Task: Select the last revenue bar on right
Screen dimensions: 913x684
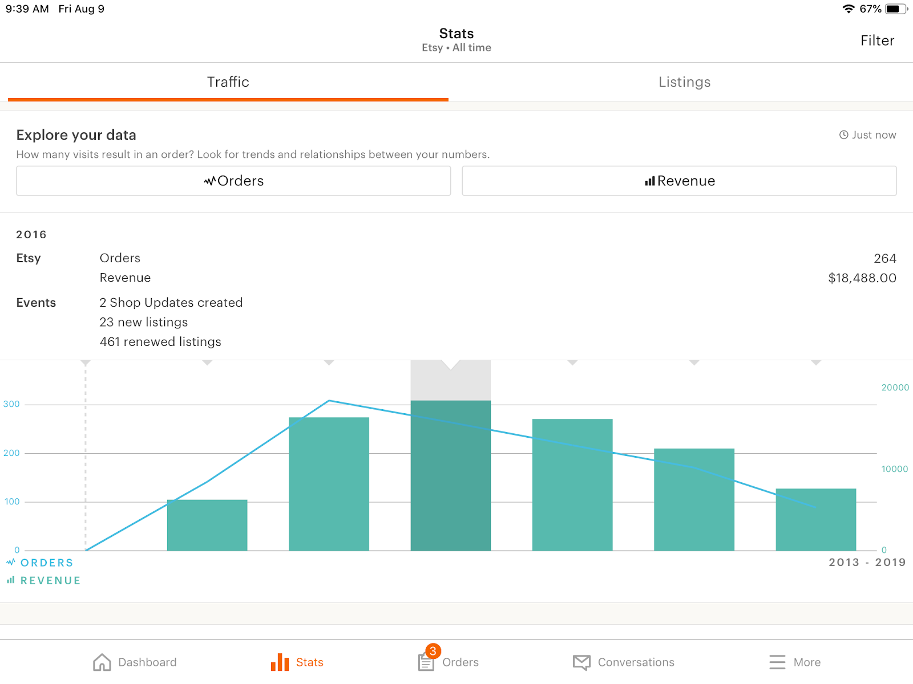Action: [x=816, y=519]
